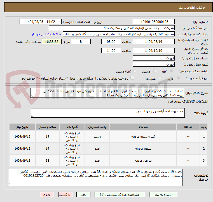Click the price validity date field 1404/10/10
The image size is (213, 202).
pyautogui.click(x=153, y=50)
